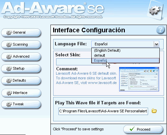Click the Select Skin dropdown field
The width and height of the screenshot is (167, 135).
point(74,62)
